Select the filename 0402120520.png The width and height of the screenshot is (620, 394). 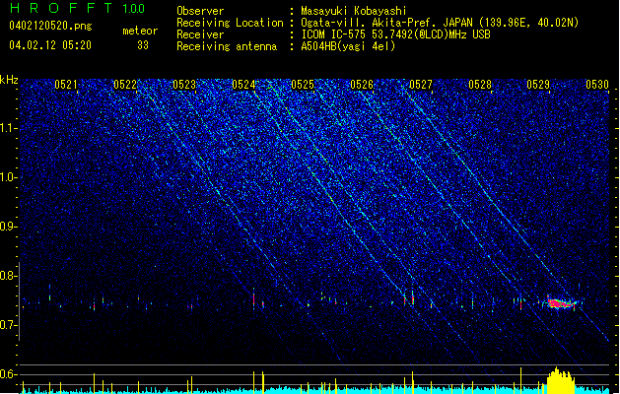coord(50,26)
